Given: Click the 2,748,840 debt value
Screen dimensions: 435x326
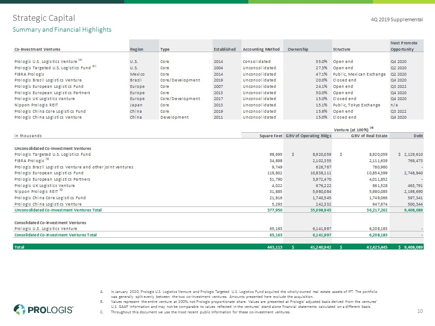Looking at the screenshot, I should pos(413,173).
